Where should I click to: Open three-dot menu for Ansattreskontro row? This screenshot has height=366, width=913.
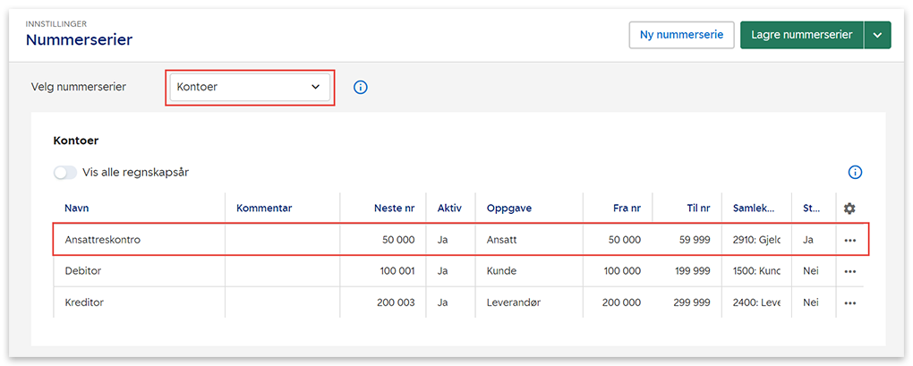pos(849,241)
